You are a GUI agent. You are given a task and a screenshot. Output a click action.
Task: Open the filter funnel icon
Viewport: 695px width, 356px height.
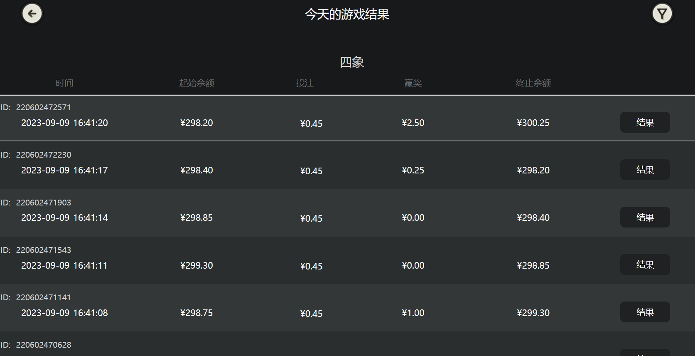pyautogui.click(x=662, y=14)
